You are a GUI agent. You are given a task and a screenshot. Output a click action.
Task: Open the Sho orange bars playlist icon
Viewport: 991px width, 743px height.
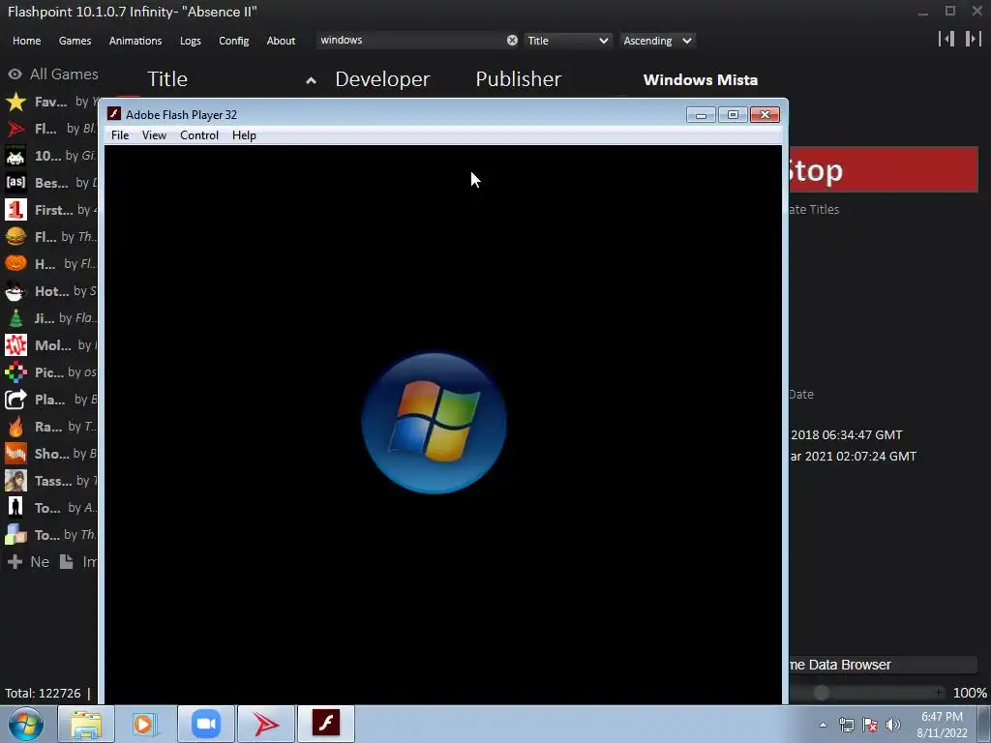pyautogui.click(x=15, y=454)
